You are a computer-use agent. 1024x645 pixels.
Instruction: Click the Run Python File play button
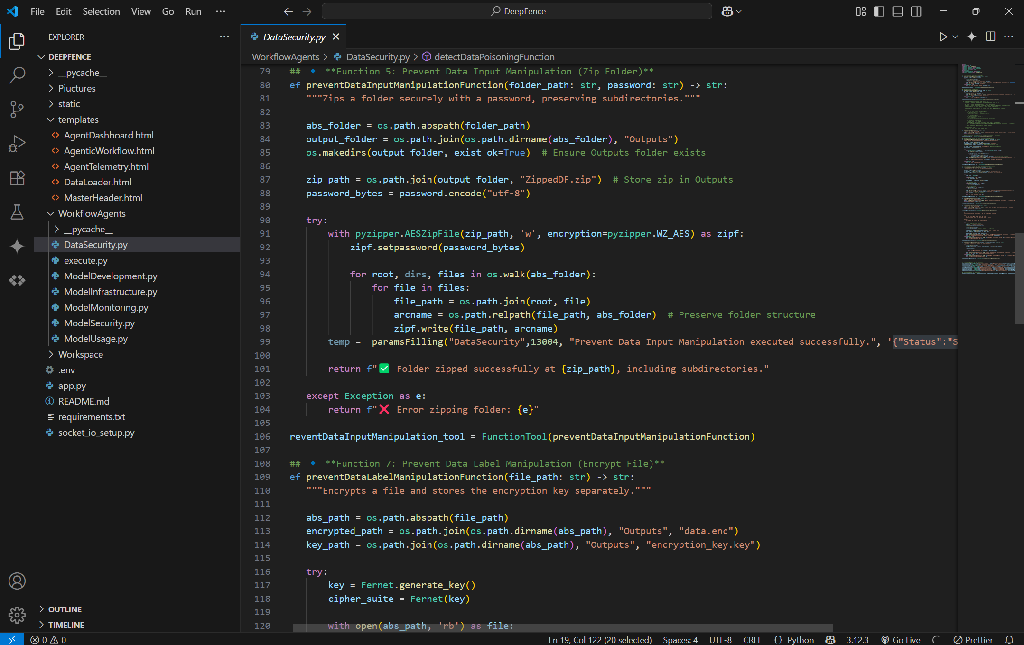click(943, 37)
